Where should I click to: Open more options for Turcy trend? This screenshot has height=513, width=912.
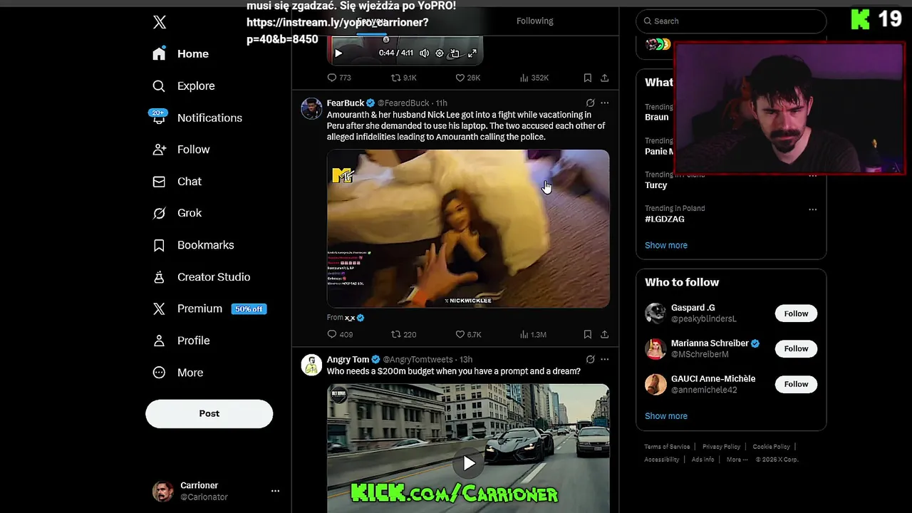(813, 175)
